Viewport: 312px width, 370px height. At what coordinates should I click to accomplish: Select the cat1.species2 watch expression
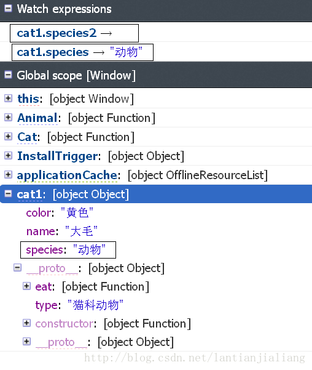click(74, 33)
